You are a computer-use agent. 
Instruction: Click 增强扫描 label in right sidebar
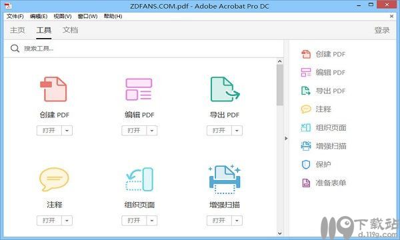click(331, 146)
